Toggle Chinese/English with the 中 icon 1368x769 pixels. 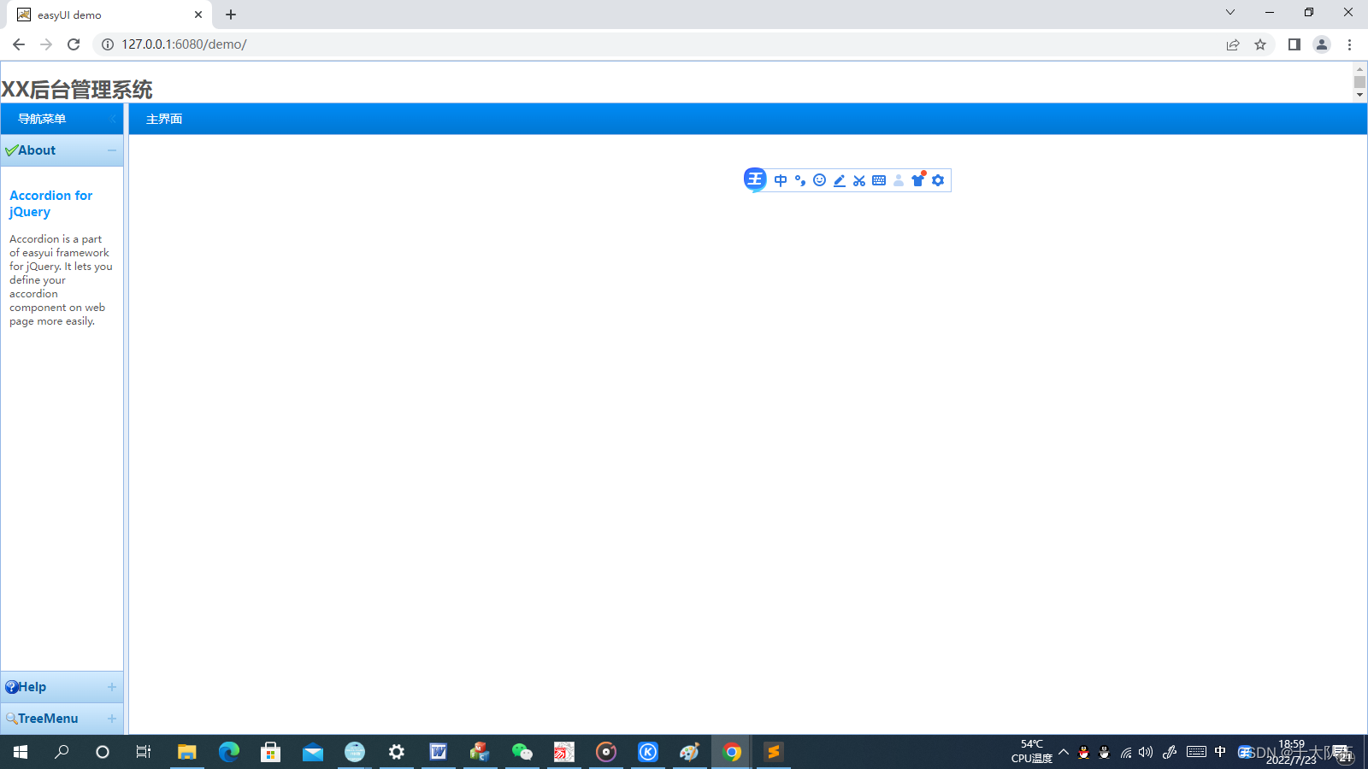point(780,180)
